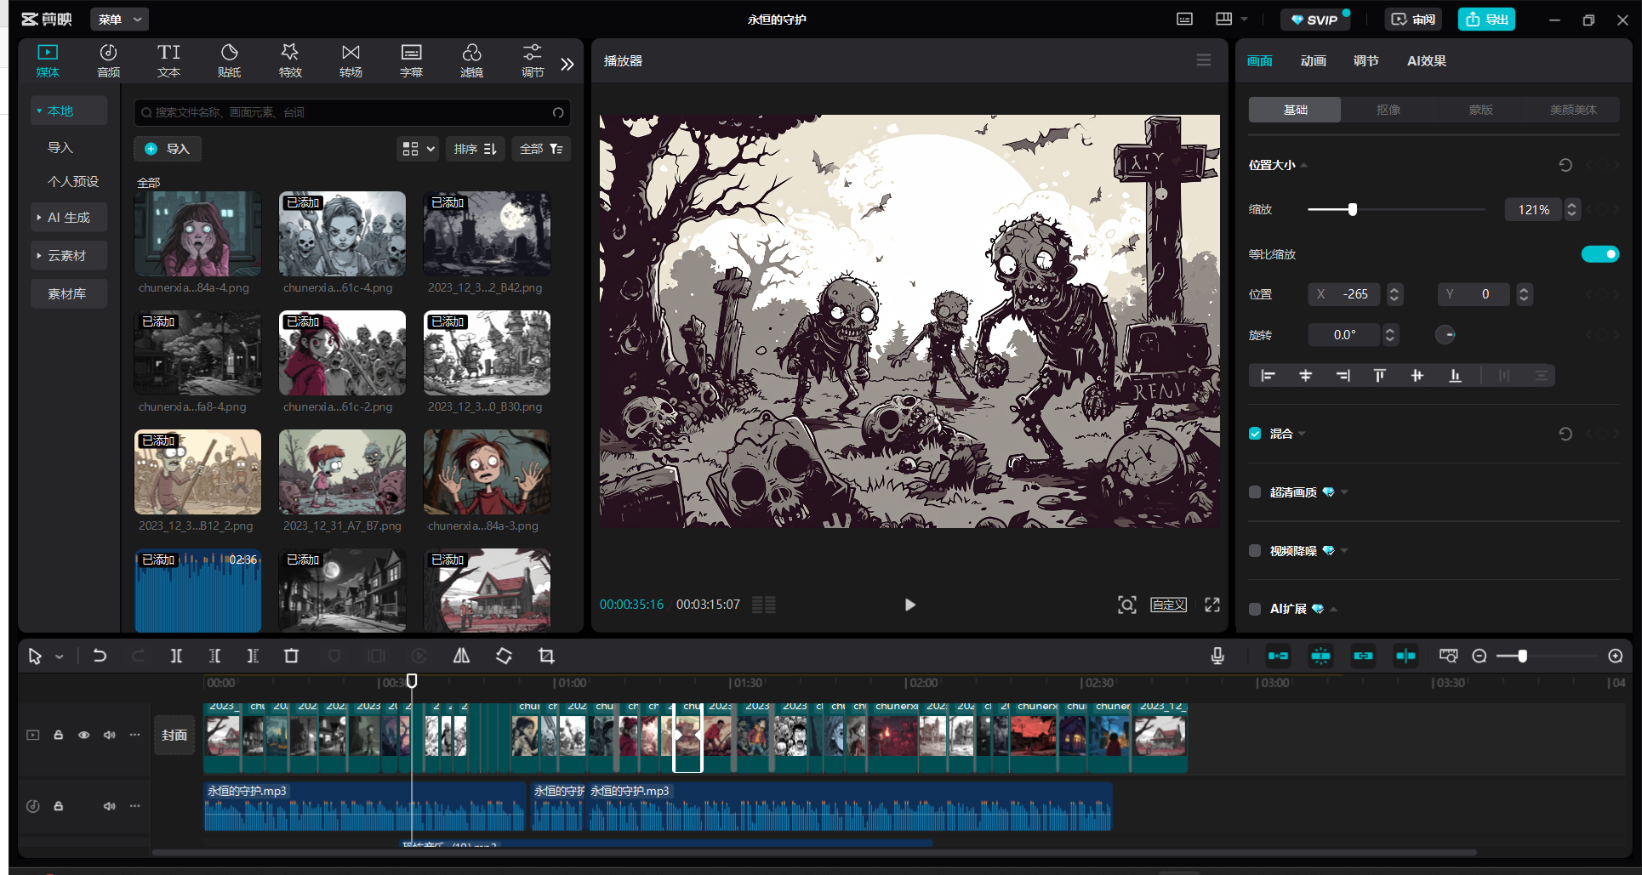Screen dimensions: 1642x875
Task: Enable 视频降噪 checkbox
Action: [1255, 551]
